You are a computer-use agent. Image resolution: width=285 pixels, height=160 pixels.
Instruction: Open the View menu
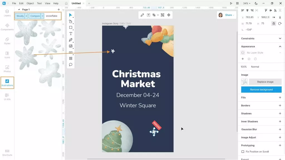coord(47,3)
